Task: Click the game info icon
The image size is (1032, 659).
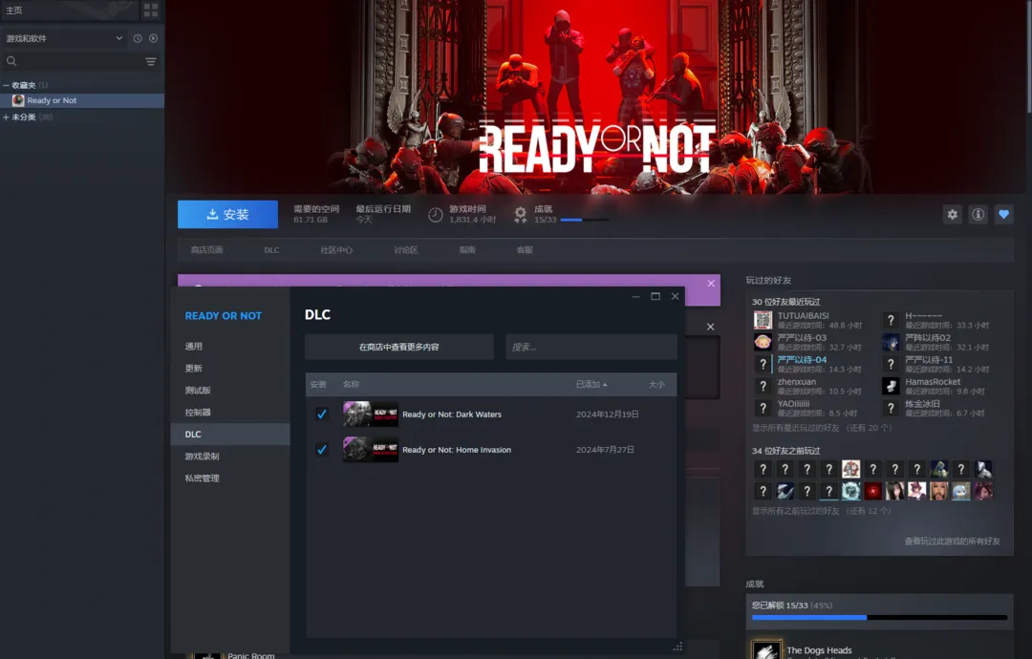Action: [978, 215]
